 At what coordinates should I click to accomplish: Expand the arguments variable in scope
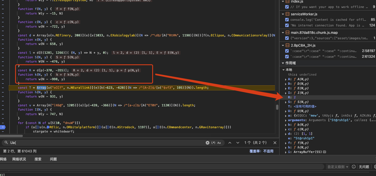286,120
